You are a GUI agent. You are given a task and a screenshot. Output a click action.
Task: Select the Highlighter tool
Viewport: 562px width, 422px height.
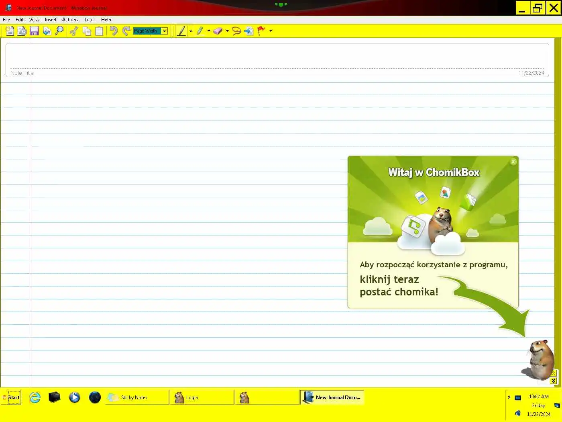coord(200,31)
